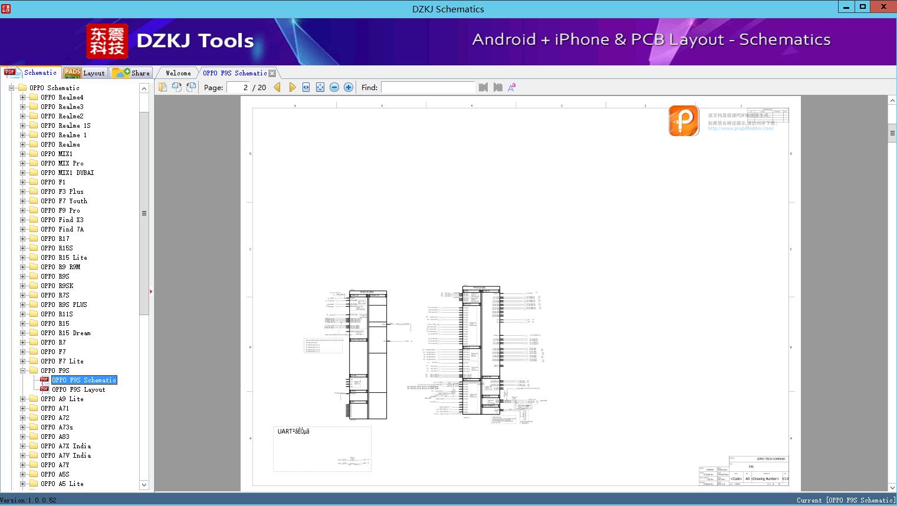Click document scroll down arrow
Viewport: 897px width, 506px height.
pos(892,487)
